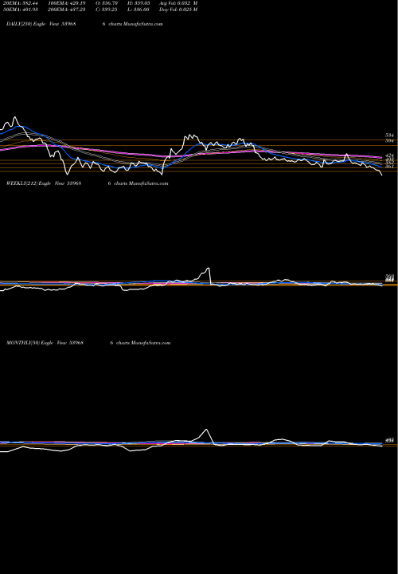This screenshot has height=574, width=398.
Task: Click the WEEKLY(212) chart title
Action: coord(44,183)
